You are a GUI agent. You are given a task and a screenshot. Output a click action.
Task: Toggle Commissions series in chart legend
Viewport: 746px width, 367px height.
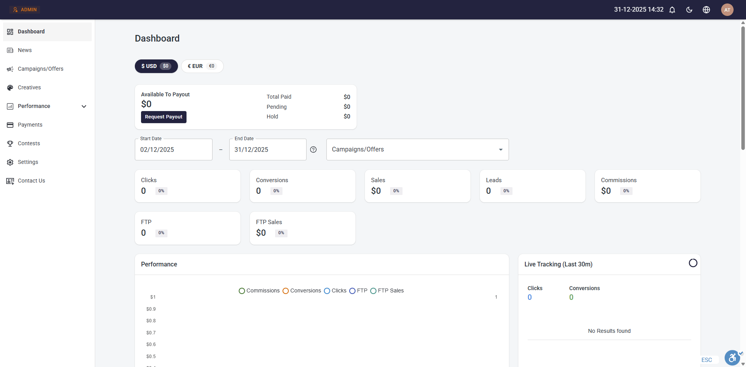259,290
